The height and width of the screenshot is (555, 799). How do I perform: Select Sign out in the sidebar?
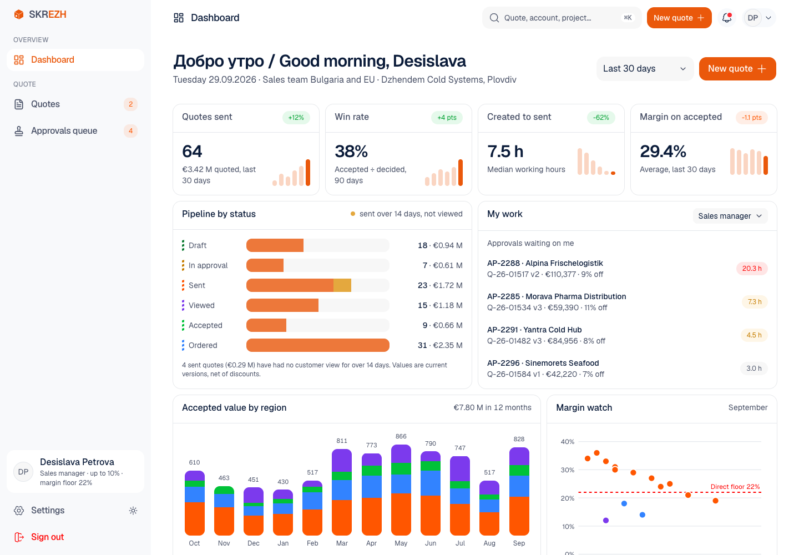75,537
